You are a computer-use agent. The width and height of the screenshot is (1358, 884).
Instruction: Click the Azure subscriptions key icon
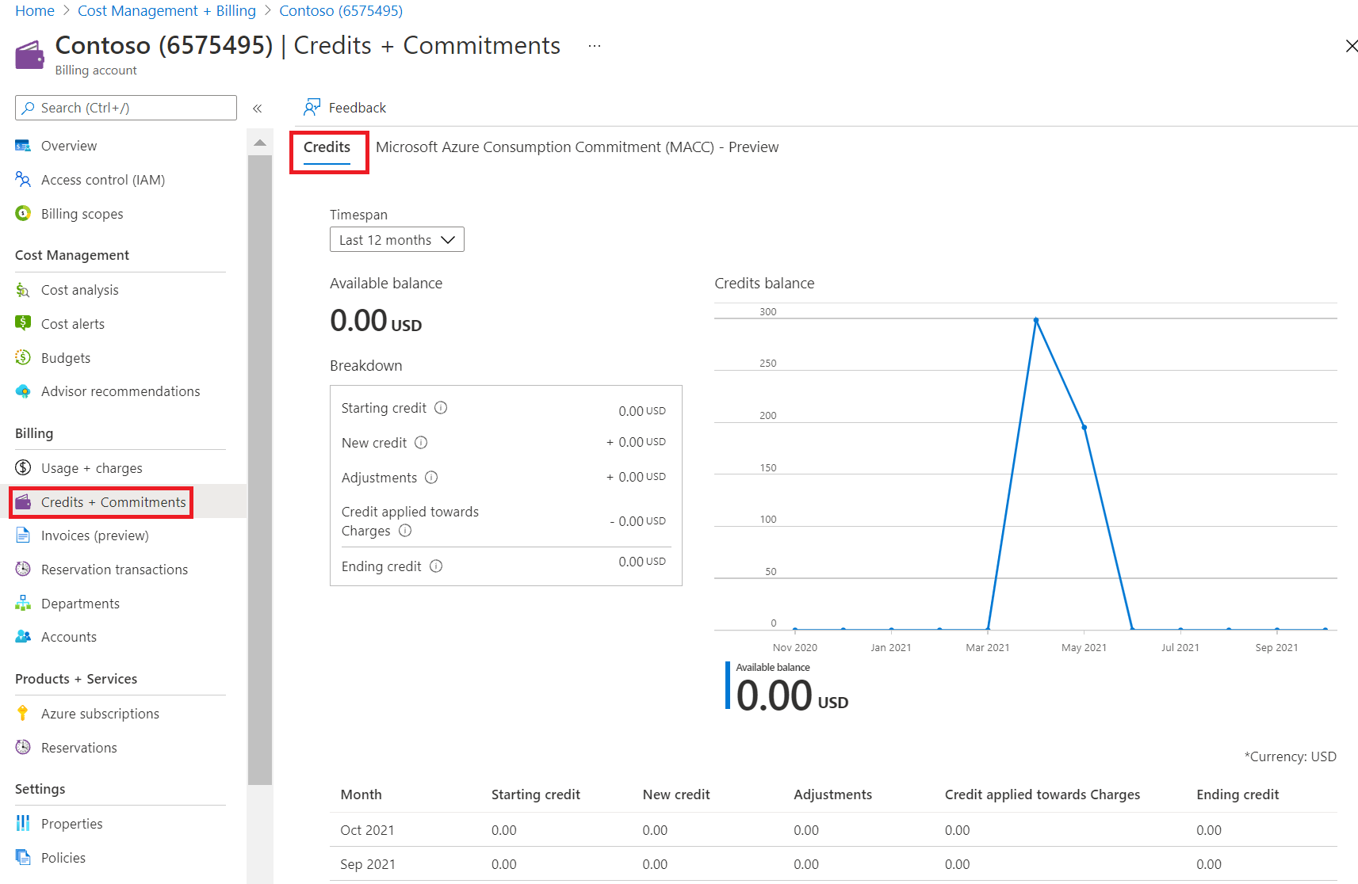[23, 714]
